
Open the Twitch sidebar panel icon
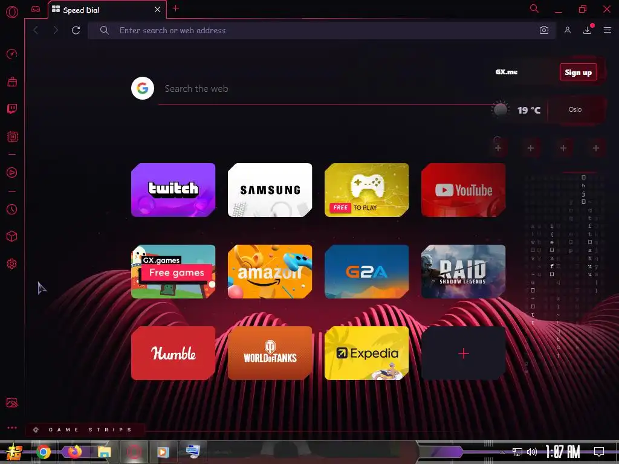tap(12, 109)
